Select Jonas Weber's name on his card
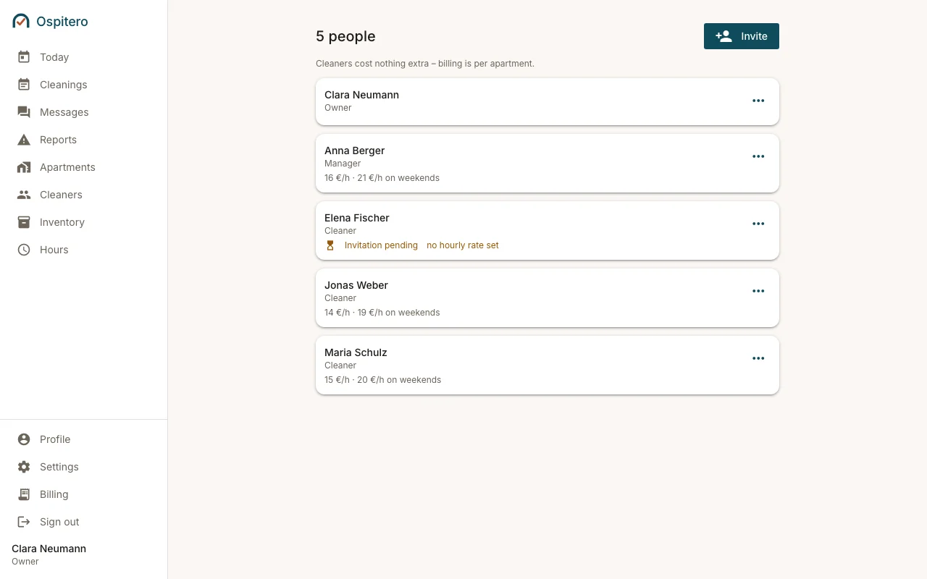Image resolution: width=927 pixels, height=579 pixels. (356, 285)
